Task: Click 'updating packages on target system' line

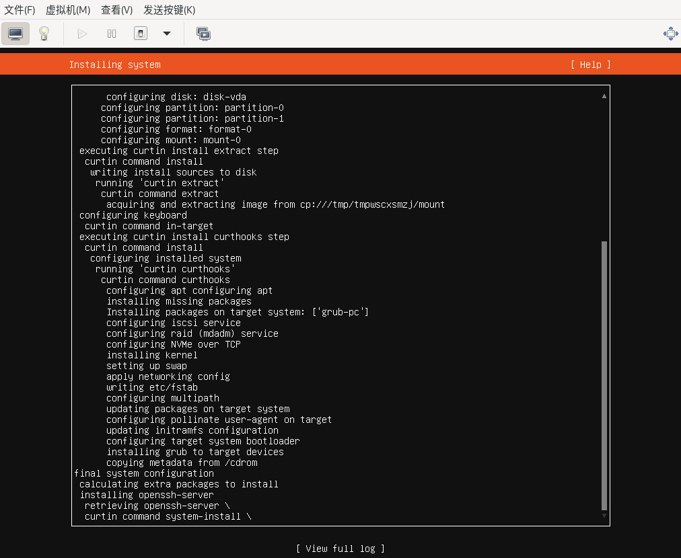Action: [198, 409]
